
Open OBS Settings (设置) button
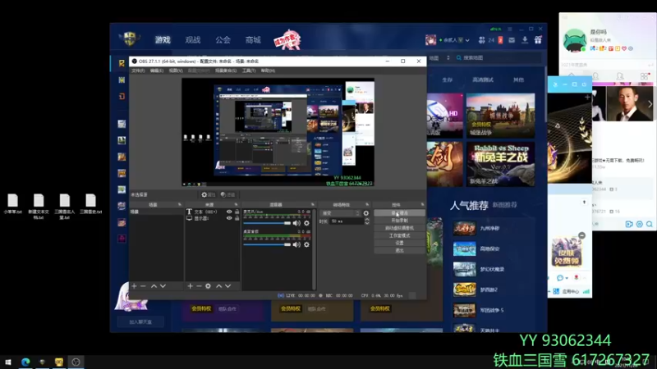tap(399, 243)
